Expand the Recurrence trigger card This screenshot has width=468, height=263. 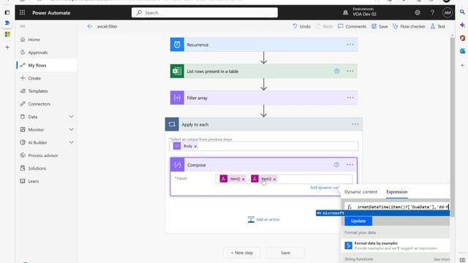pyautogui.click(x=263, y=45)
